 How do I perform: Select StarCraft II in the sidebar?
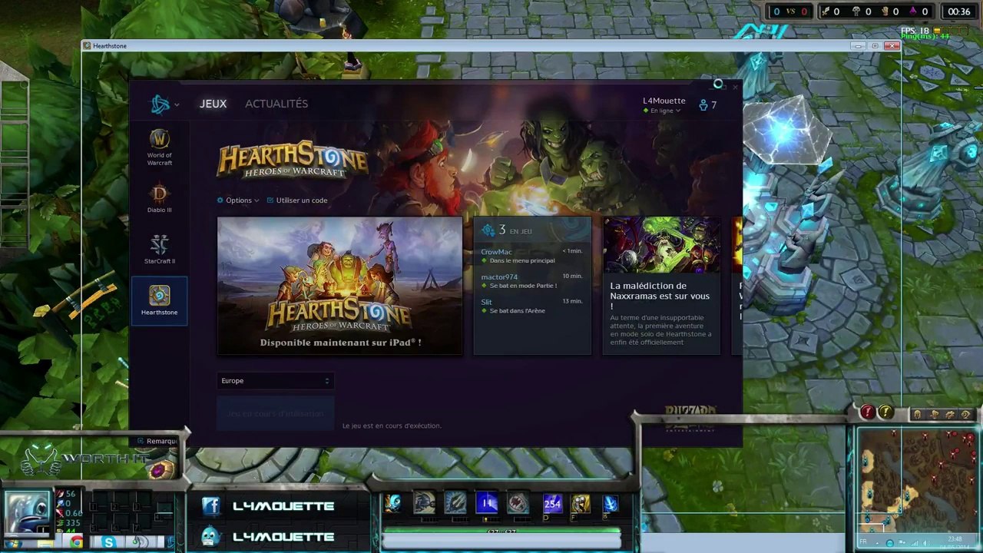160,250
